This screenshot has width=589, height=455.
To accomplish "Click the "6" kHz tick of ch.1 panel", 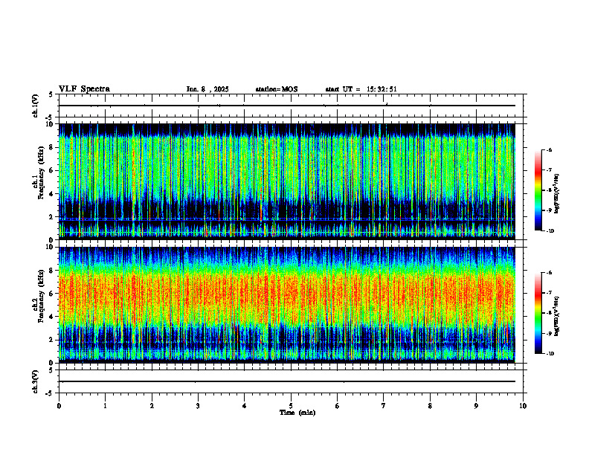I will tap(51, 171).
